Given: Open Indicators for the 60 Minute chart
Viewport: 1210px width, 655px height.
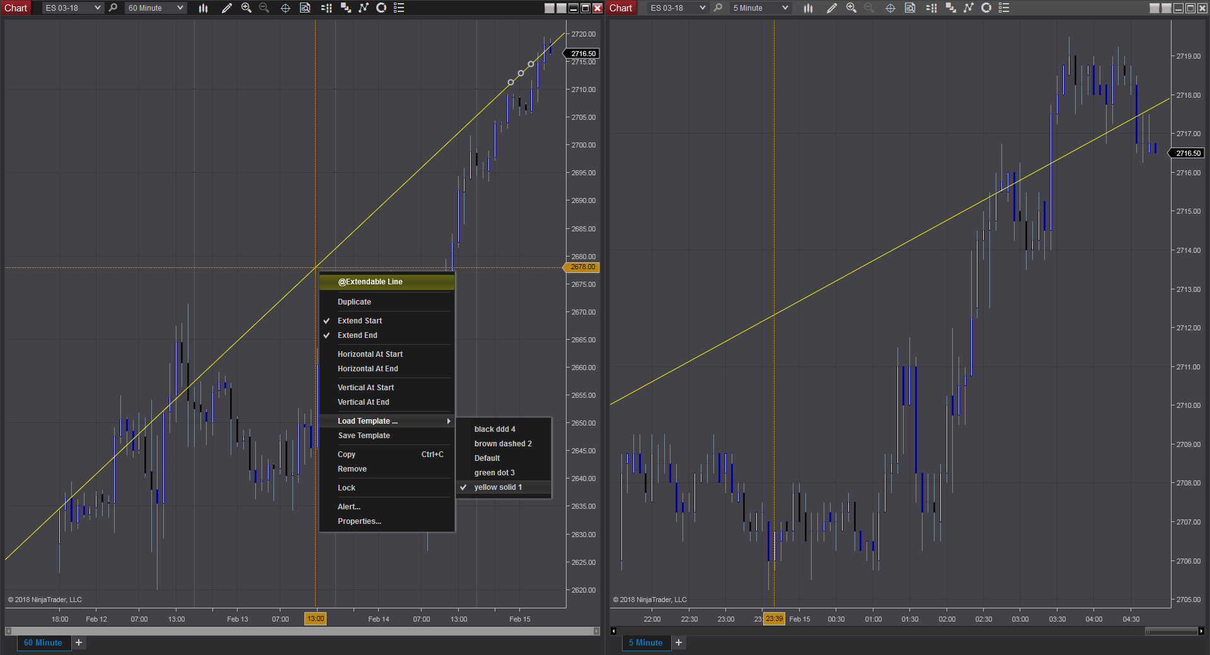Looking at the screenshot, I should tap(364, 8).
